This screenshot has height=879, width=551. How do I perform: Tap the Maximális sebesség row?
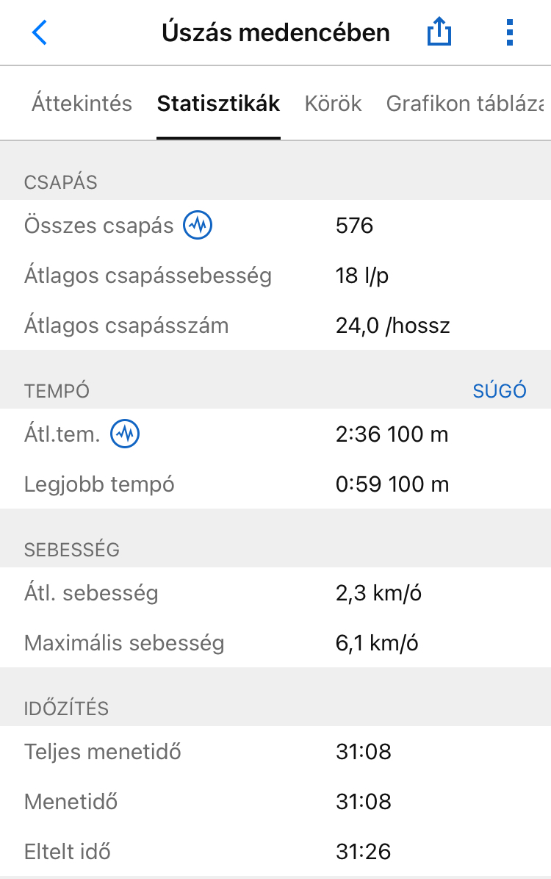pos(275,643)
